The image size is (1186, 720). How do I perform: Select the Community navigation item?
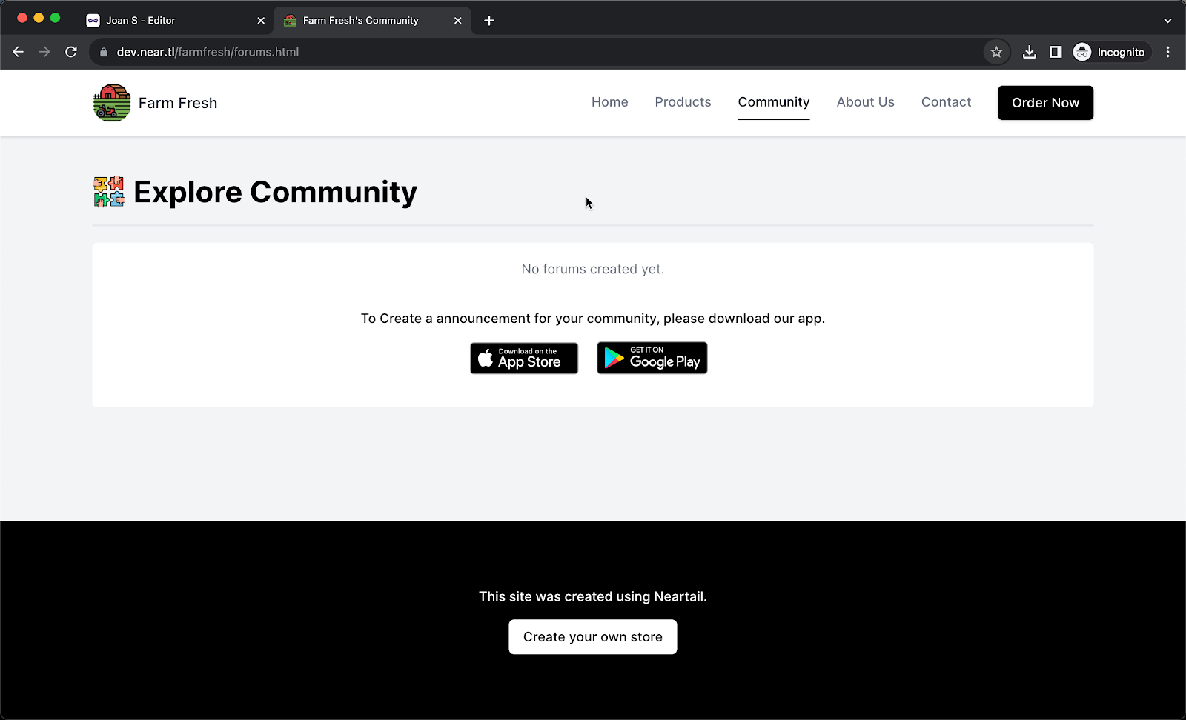point(773,102)
